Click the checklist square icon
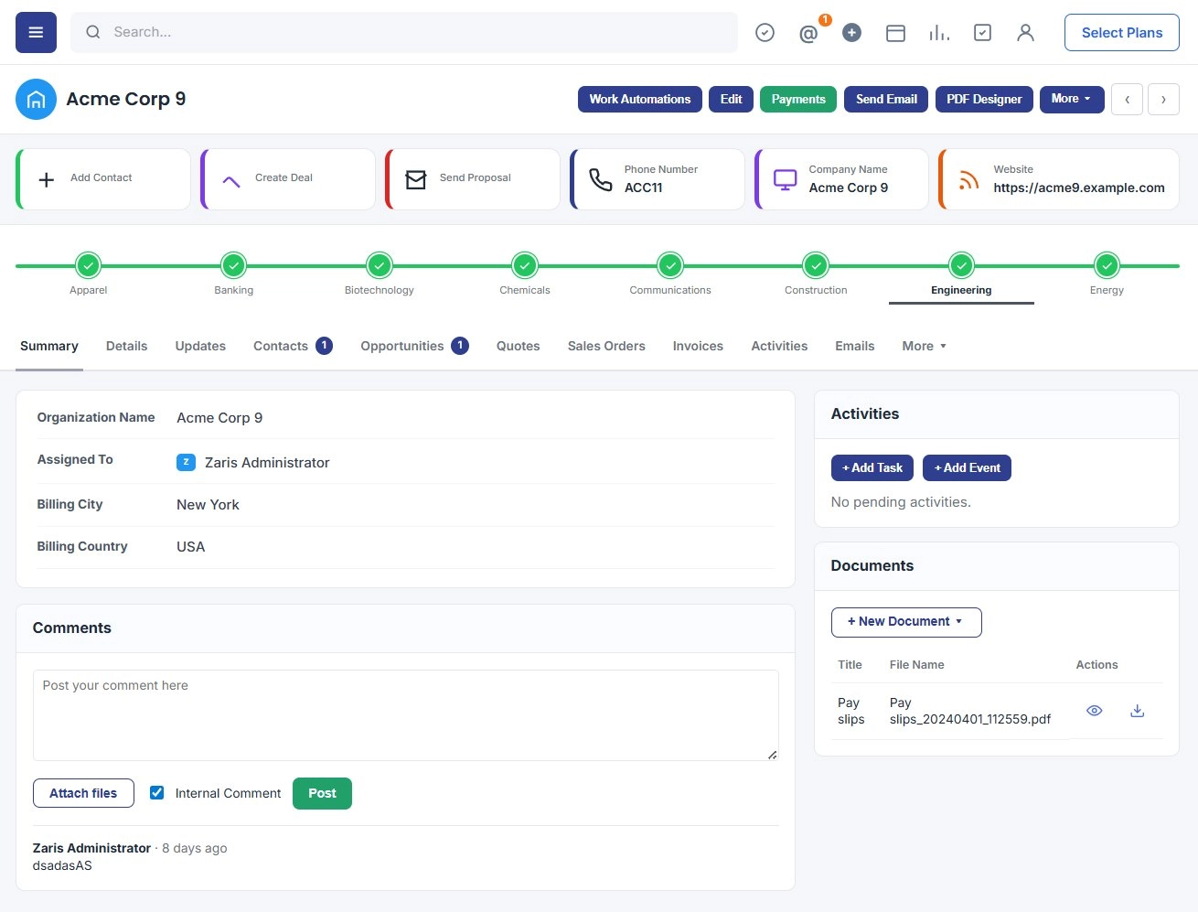 982,33
